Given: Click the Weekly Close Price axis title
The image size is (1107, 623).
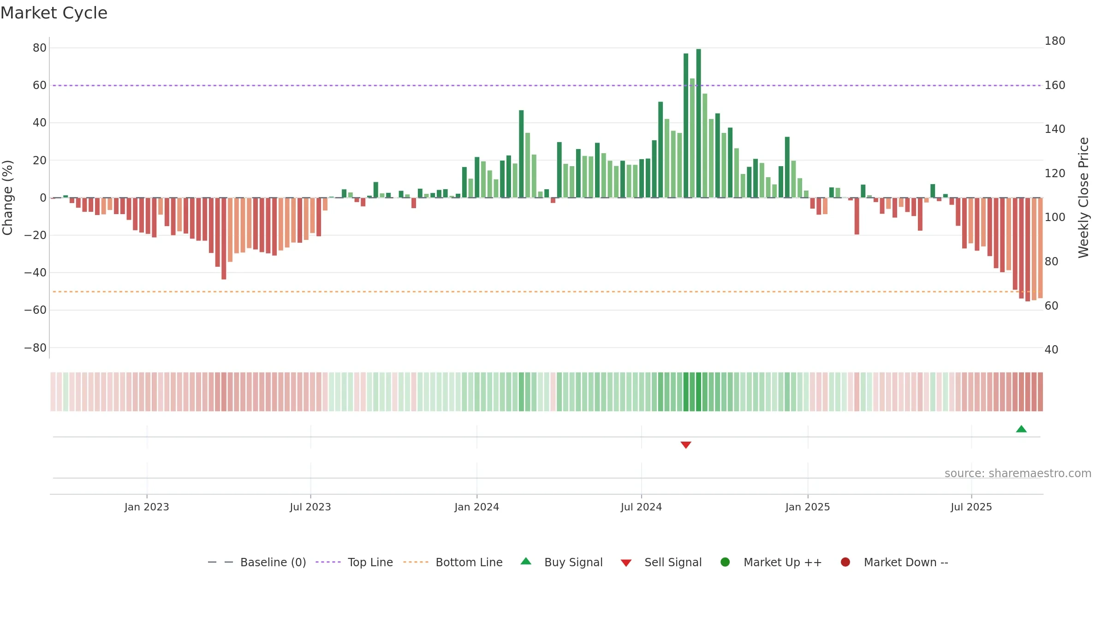Looking at the screenshot, I should (1083, 198).
